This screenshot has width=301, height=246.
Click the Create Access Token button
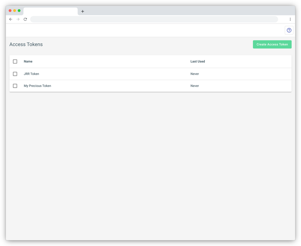pyautogui.click(x=272, y=44)
